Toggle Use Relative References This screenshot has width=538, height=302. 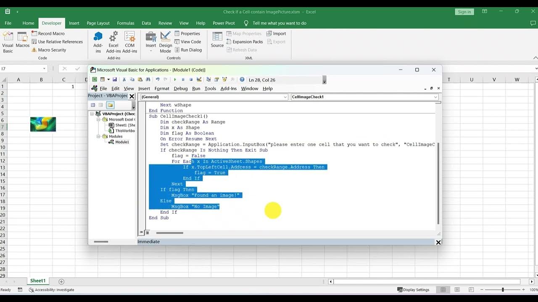(x=57, y=42)
